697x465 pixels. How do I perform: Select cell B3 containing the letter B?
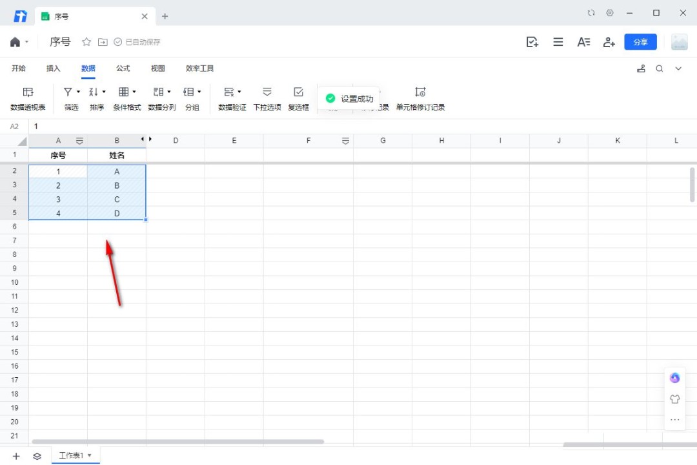(x=117, y=185)
